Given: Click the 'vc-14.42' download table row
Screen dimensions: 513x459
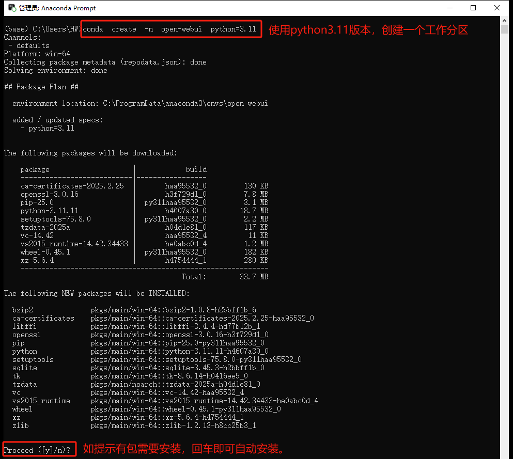Looking at the screenshot, I should pyautogui.click(x=144, y=236).
